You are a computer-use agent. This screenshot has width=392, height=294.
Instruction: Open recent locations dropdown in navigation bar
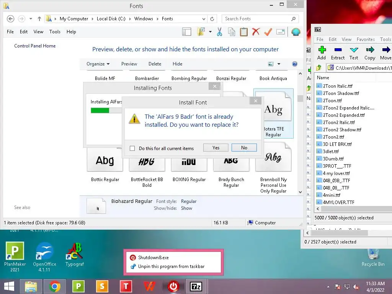coord(31,19)
